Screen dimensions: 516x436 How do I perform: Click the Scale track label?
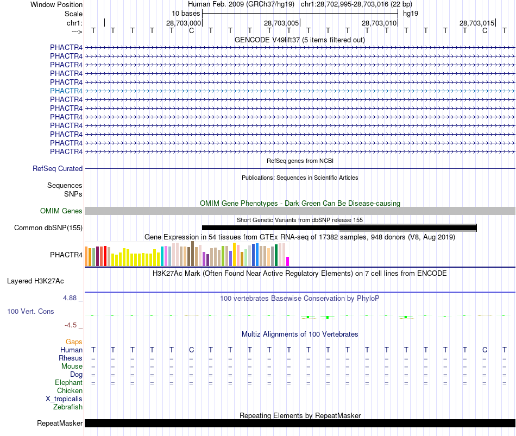click(x=73, y=14)
